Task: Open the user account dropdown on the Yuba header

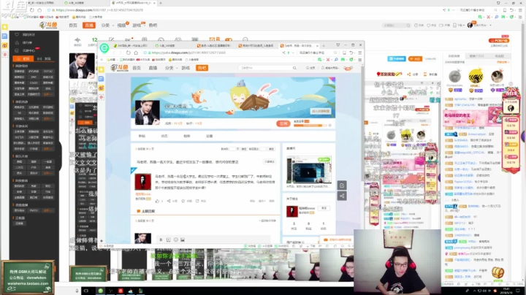Action: pos(330,68)
